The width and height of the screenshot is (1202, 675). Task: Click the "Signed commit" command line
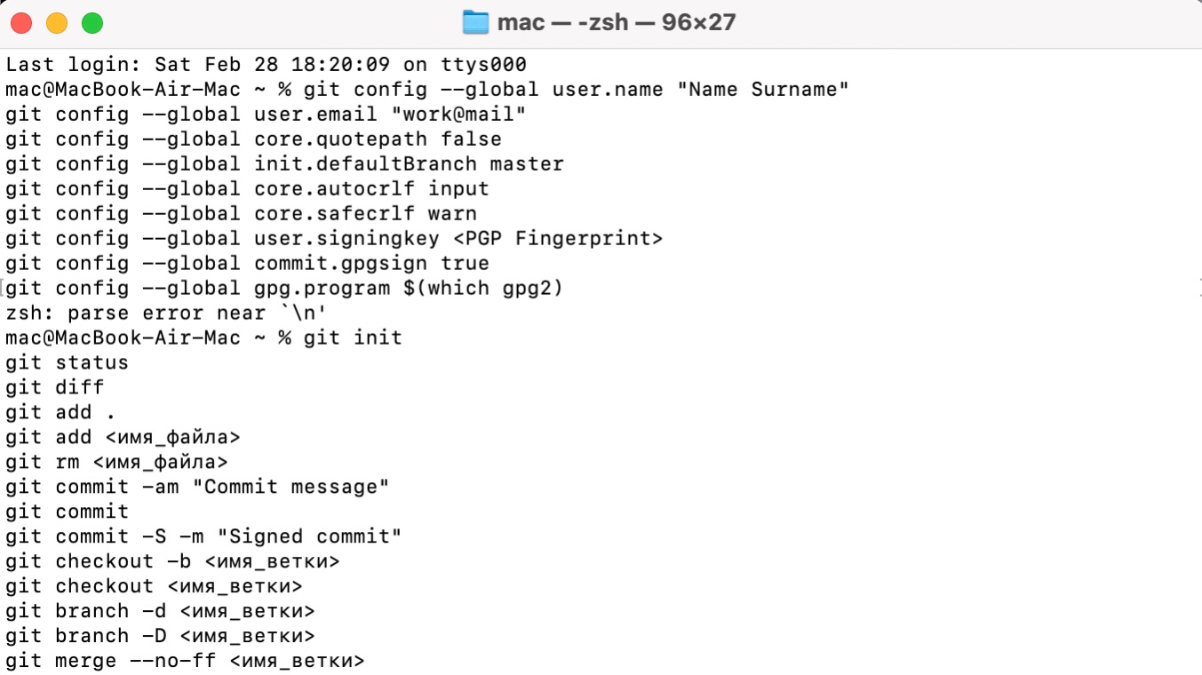click(203, 537)
